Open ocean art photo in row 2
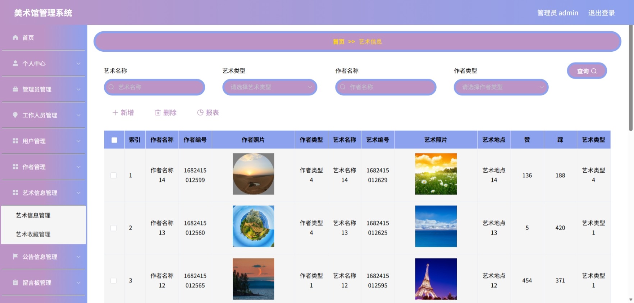The height and width of the screenshot is (303, 634). coord(436,226)
